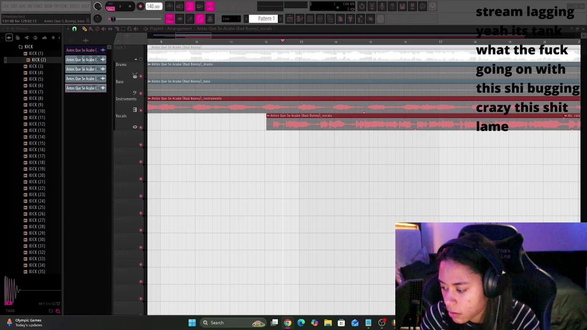The image size is (587, 330).
Task: Open the help question mark button
Action: pos(392,6)
